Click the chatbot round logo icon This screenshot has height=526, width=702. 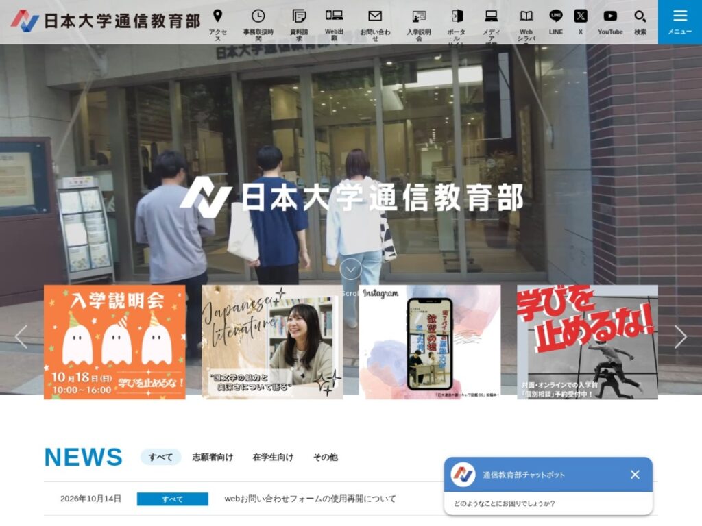pos(463,475)
